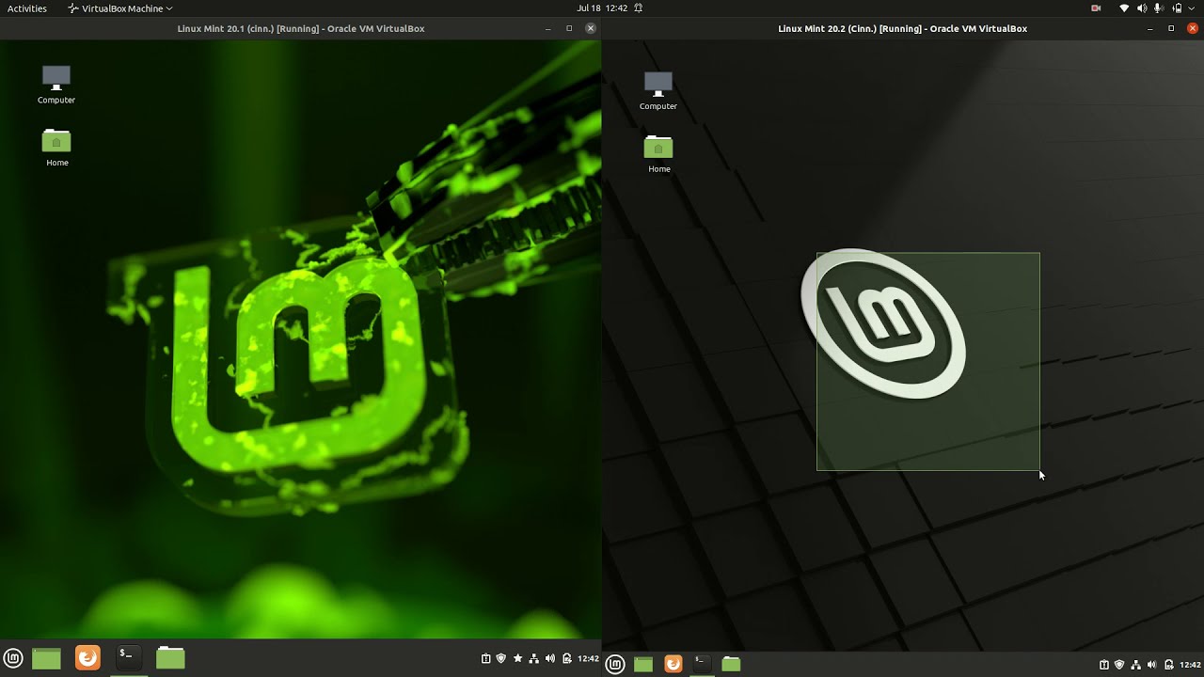Open Wi-Fi indicator in GNOME top bar

coord(1124,8)
